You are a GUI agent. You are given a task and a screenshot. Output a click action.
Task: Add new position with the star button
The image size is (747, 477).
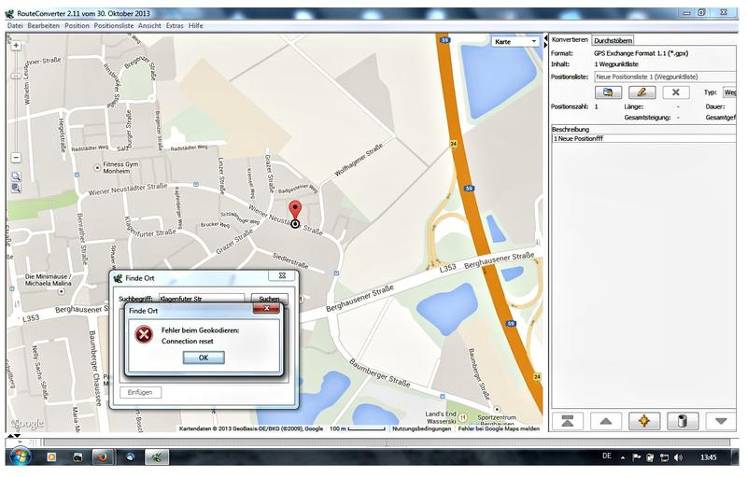coord(644,421)
